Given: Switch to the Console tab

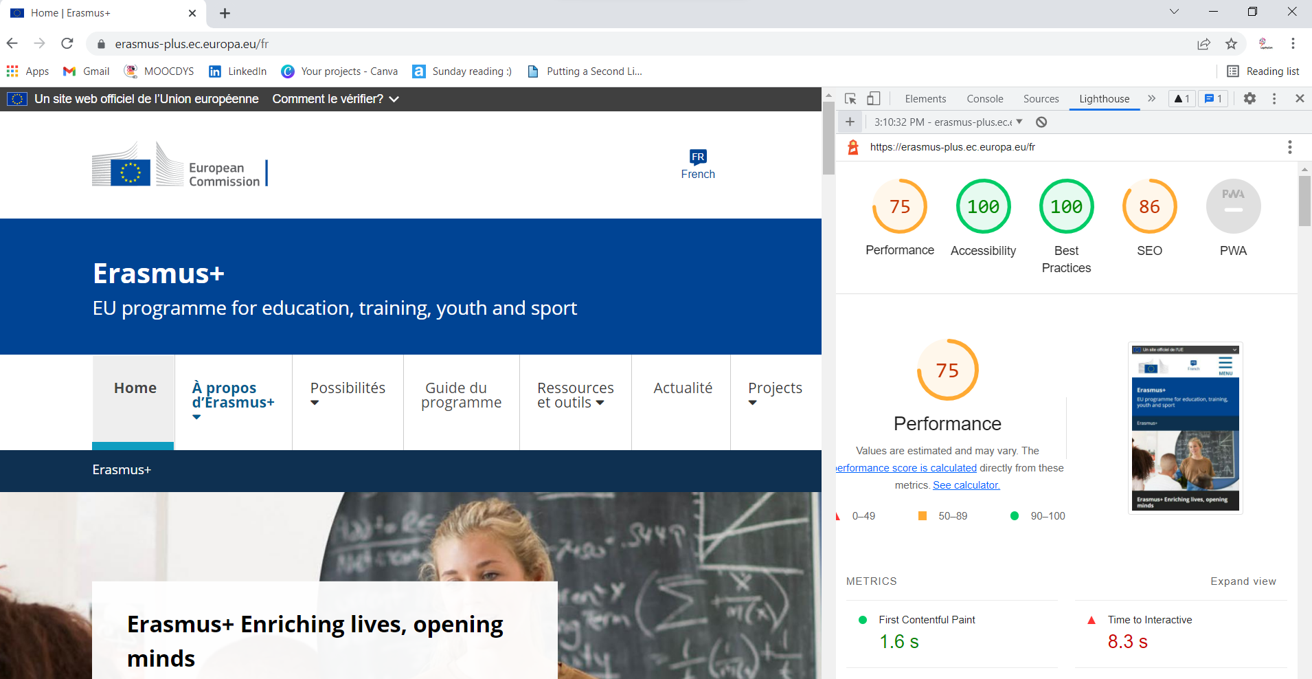Looking at the screenshot, I should pyautogui.click(x=984, y=99).
